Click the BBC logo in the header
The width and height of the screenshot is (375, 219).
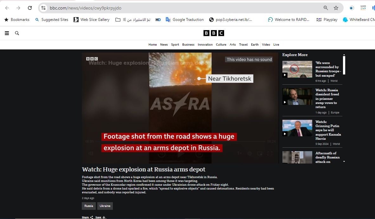click(214, 33)
